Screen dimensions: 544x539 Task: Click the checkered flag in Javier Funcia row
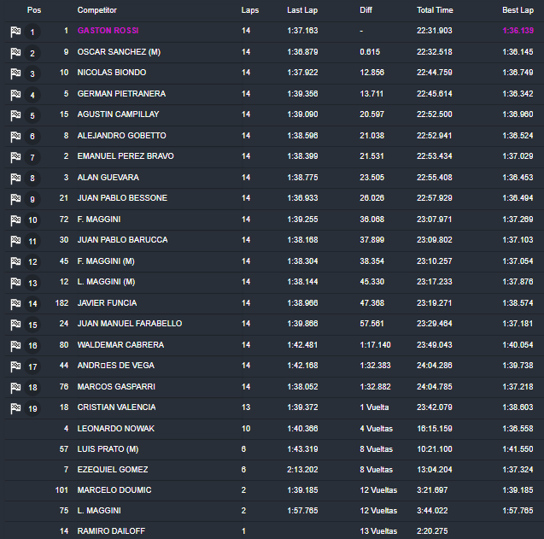pos(15,304)
